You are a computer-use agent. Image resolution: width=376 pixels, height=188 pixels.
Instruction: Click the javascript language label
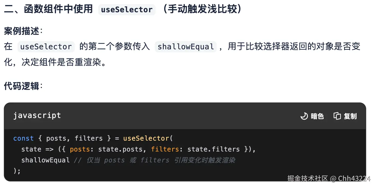[x=37, y=116]
